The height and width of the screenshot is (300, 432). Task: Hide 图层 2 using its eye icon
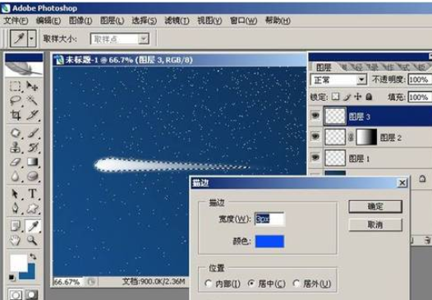(315, 137)
